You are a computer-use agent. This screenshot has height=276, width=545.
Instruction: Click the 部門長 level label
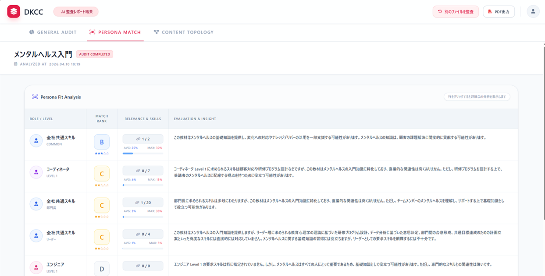click(x=51, y=208)
